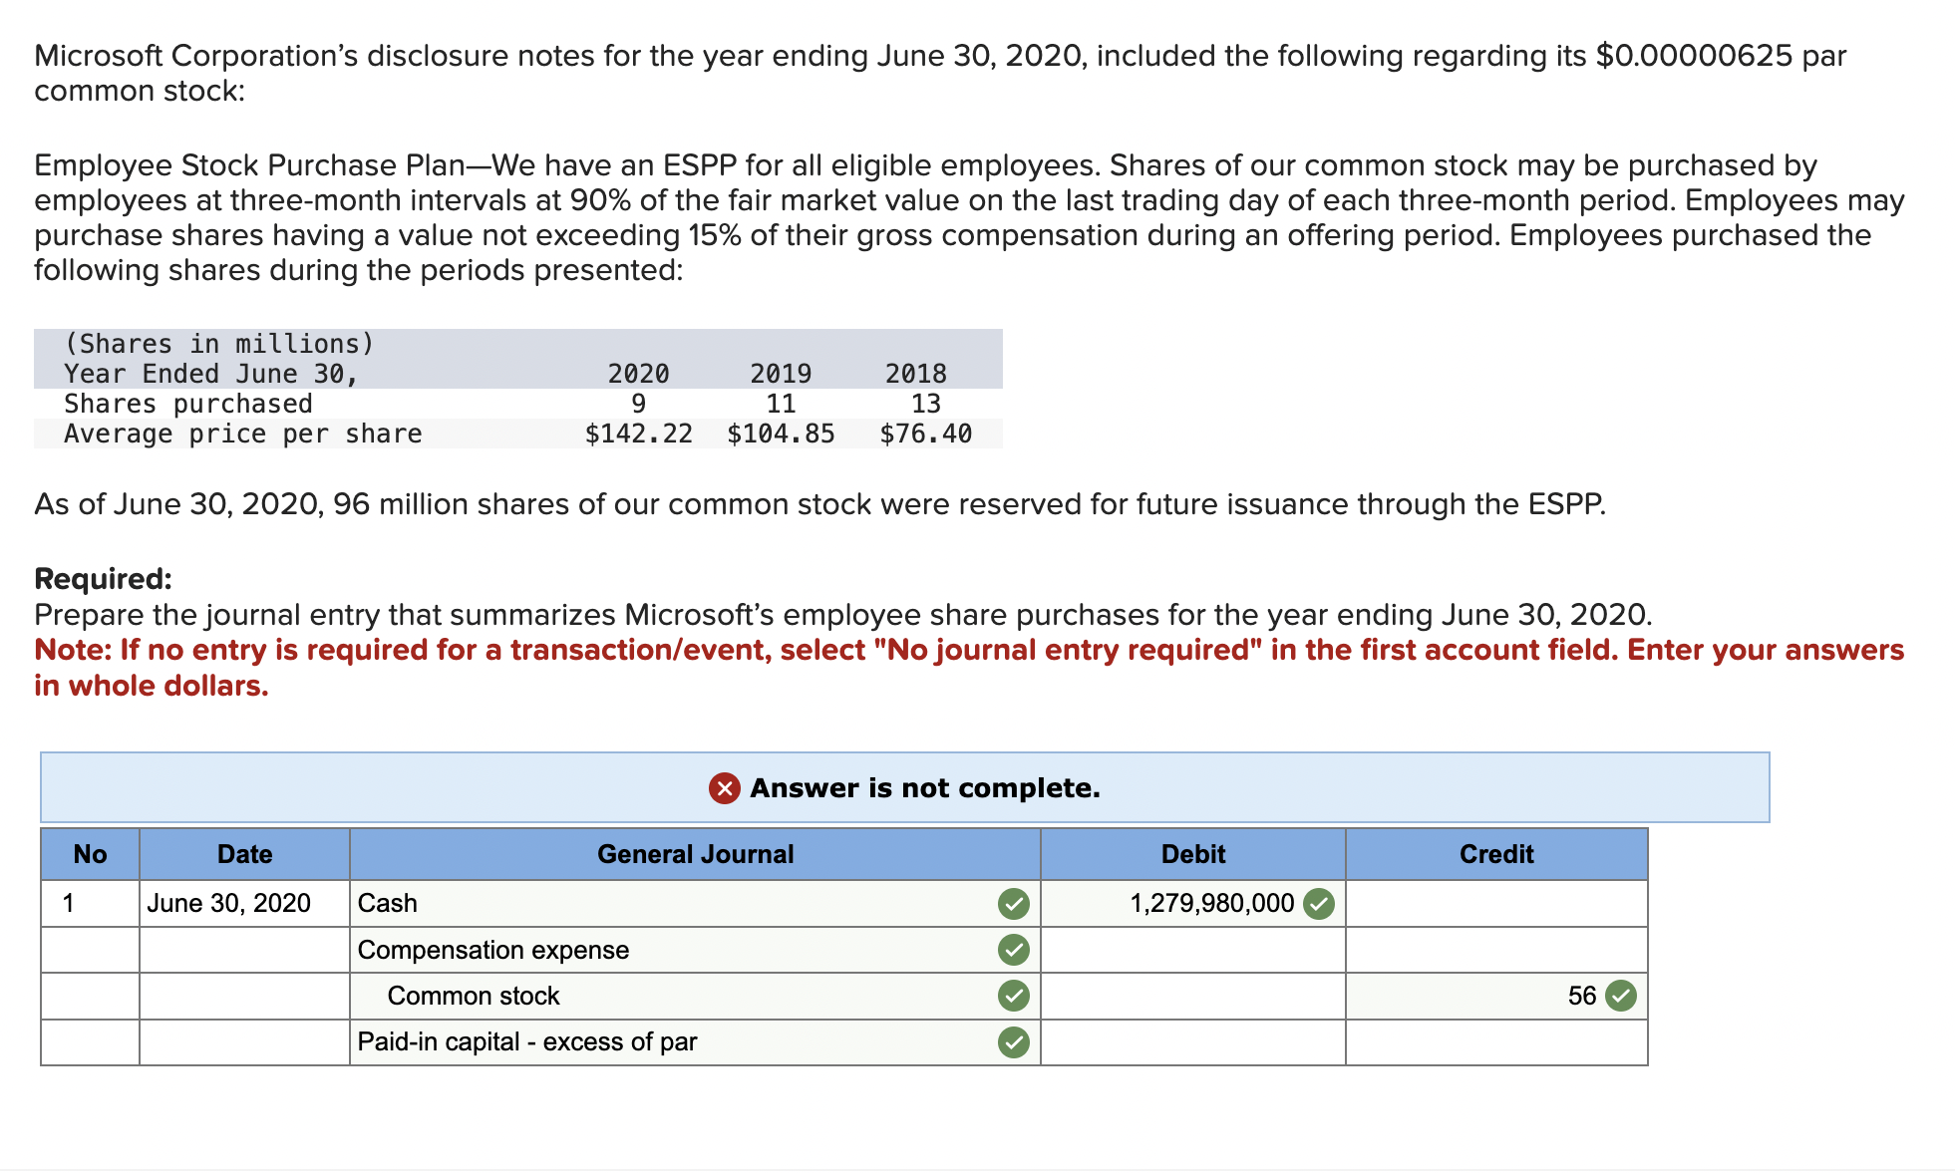Click the 2018 shares purchased value 13

click(926, 404)
